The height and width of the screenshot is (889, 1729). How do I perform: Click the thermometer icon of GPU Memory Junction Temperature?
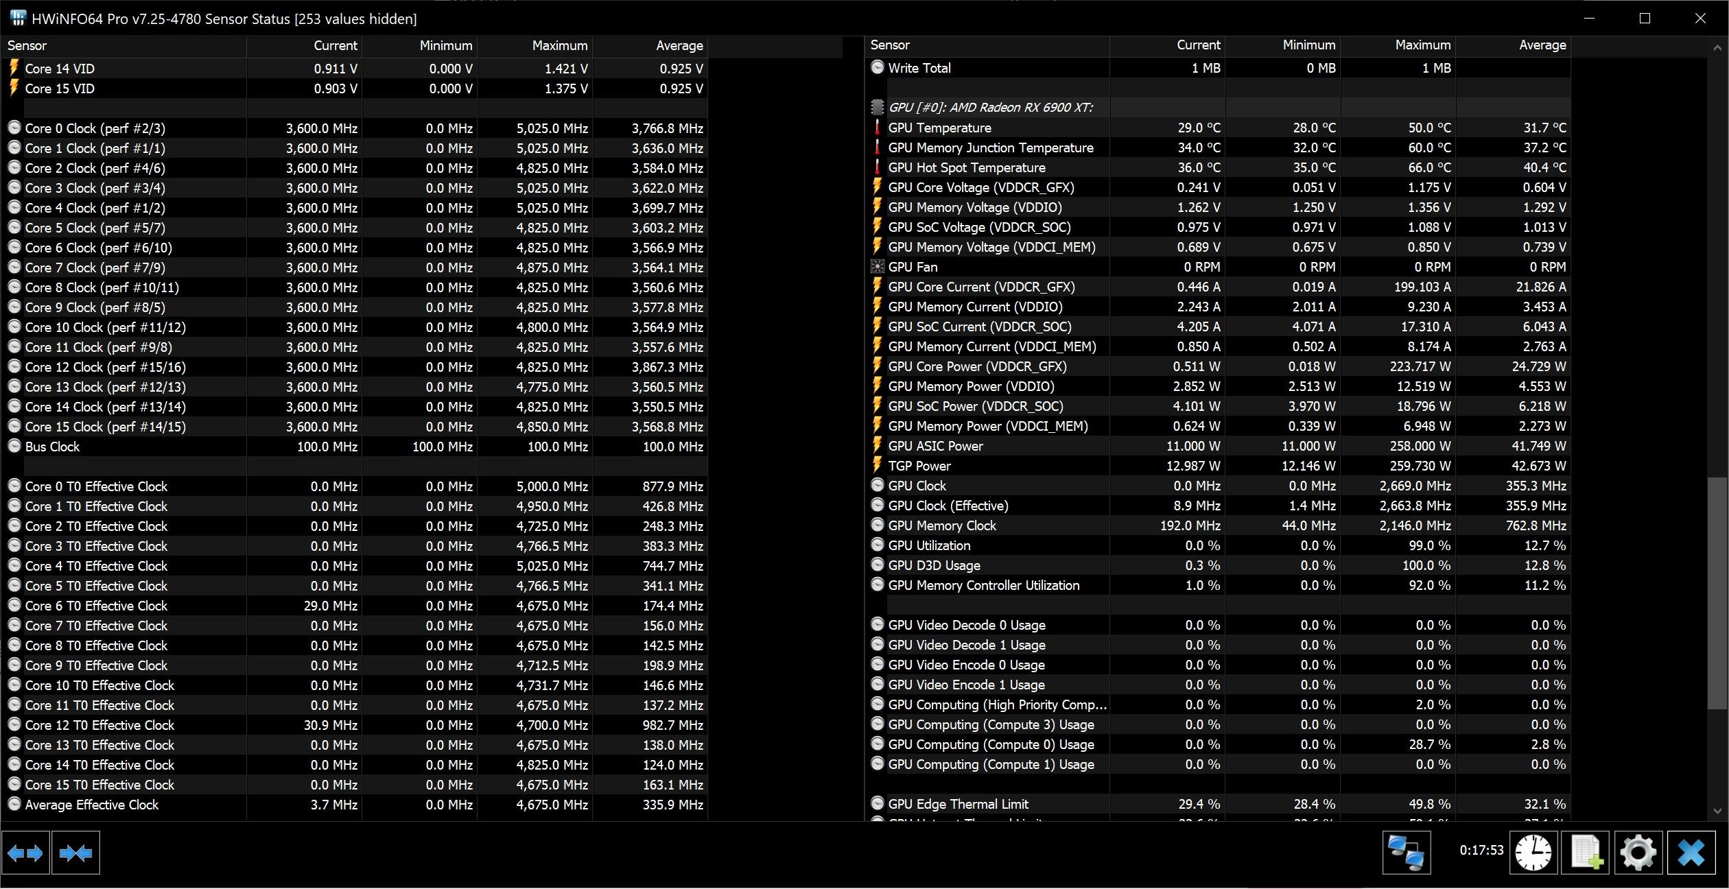click(877, 147)
